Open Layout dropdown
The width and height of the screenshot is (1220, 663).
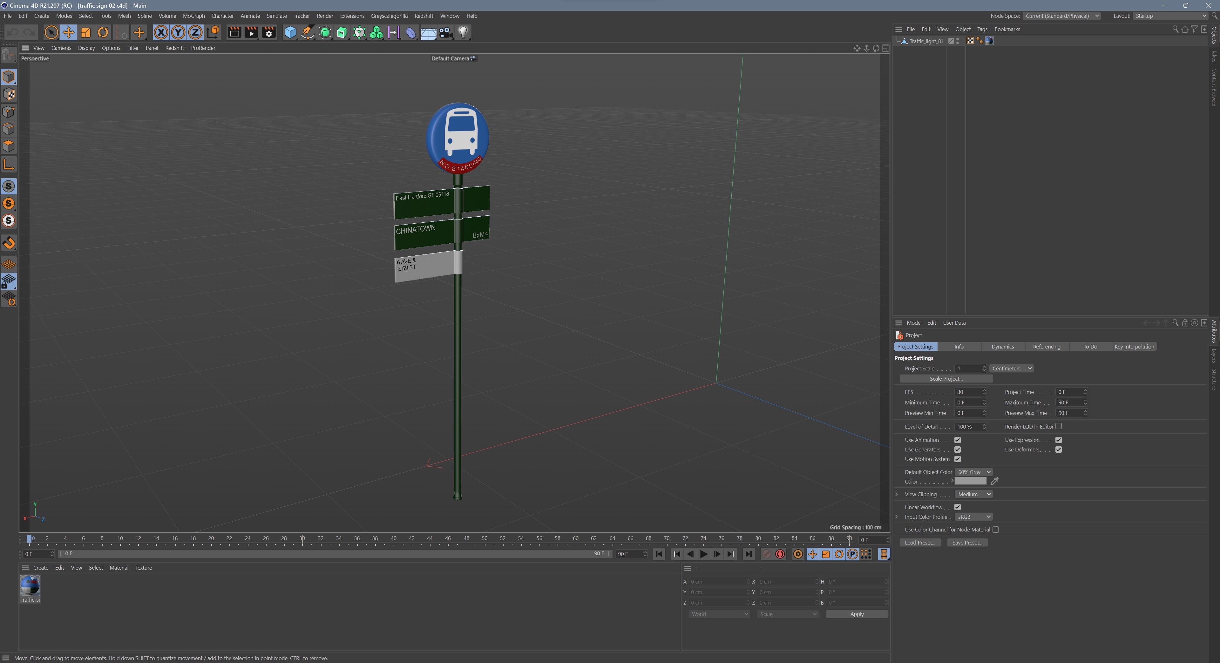click(1170, 16)
